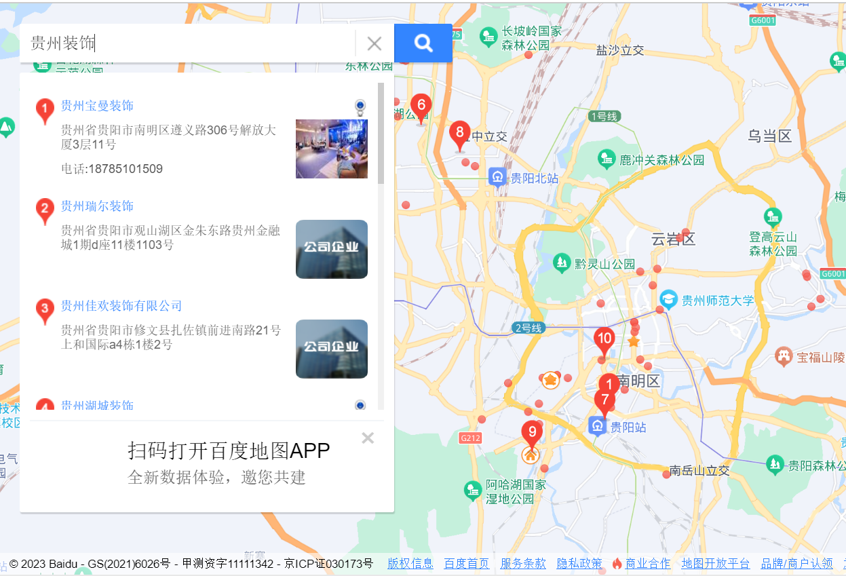Close the 扫码打开百度地图APP banner

(368, 438)
